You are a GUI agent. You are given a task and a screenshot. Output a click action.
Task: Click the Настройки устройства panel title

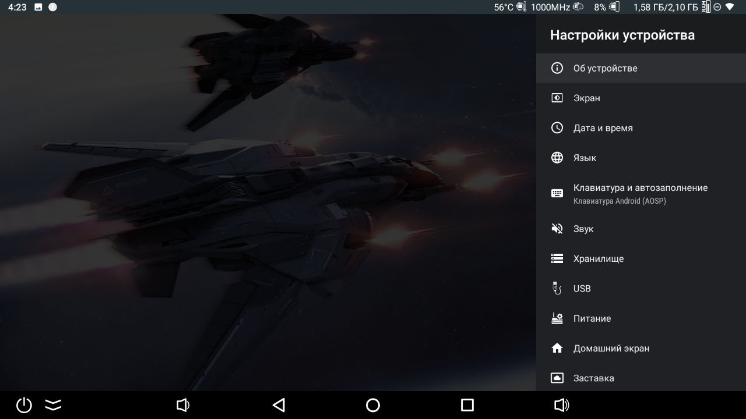click(622, 35)
